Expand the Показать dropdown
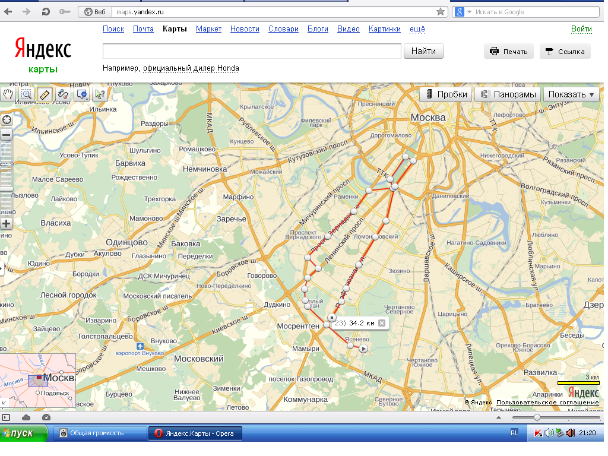The height and width of the screenshot is (456, 608). pyautogui.click(x=571, y=94)
